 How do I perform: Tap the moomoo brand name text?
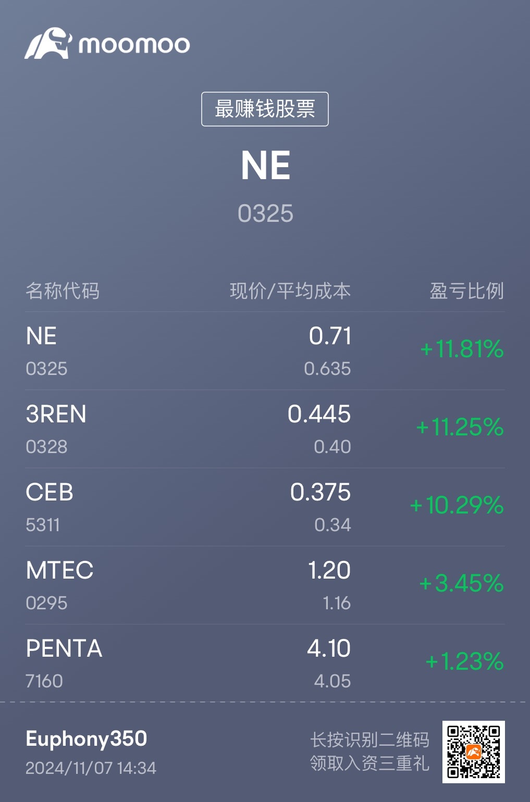point(134,45)
